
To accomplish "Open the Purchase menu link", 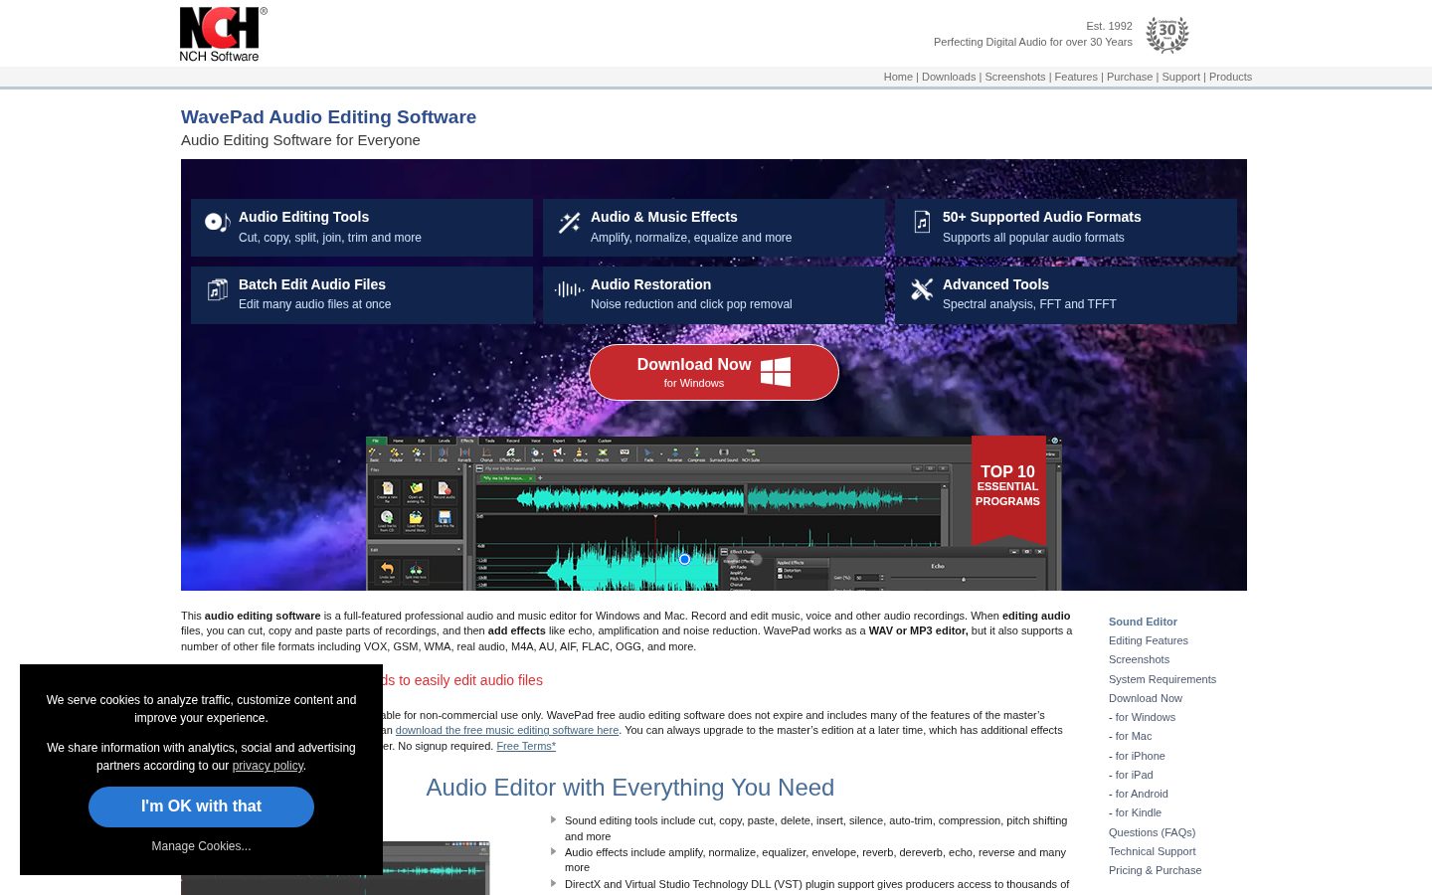I will (1130, 77).
